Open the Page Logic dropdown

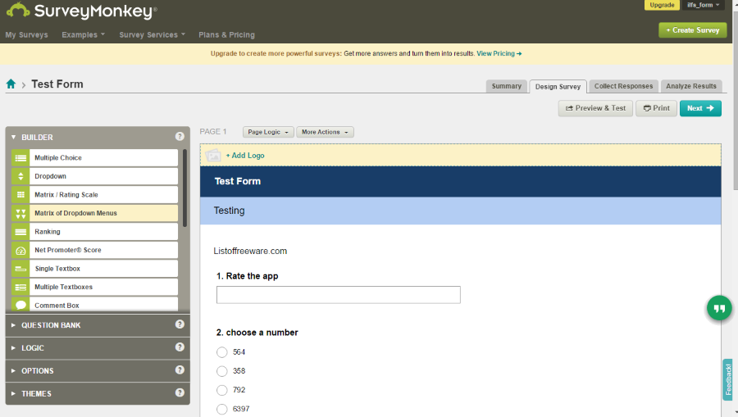[268, 132]
